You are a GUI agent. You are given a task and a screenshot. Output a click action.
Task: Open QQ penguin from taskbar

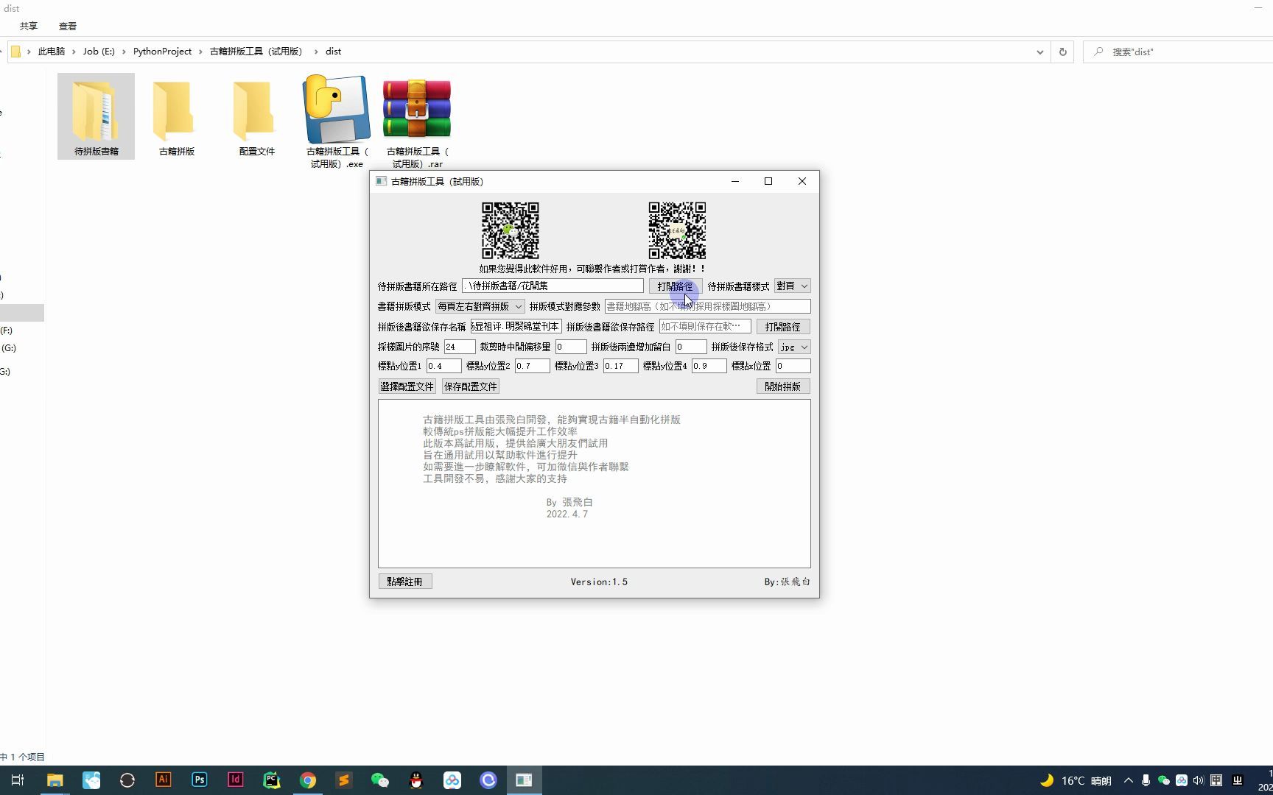coord(416,780)
